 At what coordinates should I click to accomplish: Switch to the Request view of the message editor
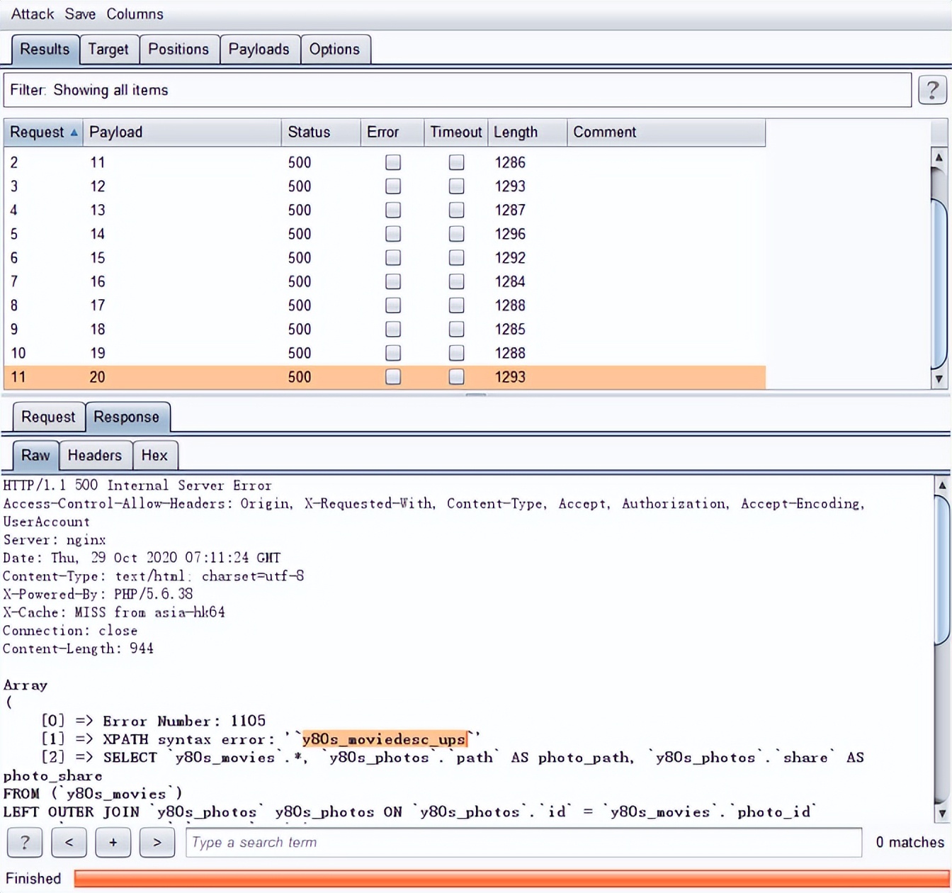(x=48, y=417)
